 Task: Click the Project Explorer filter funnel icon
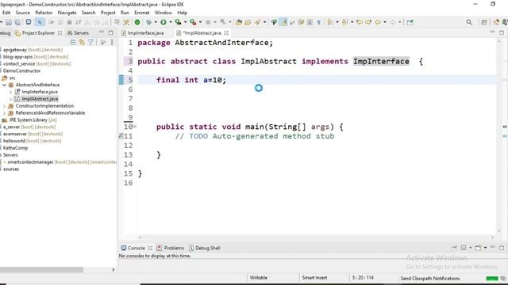click(90, 42)
